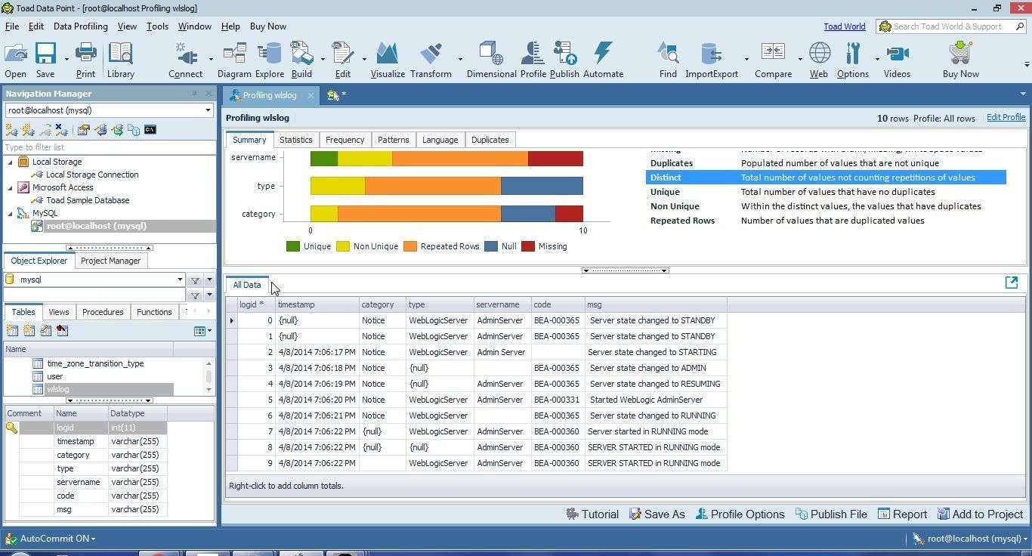Click the command prompt icon in Navigation Manager
The height and width of the screenshot is (556, 1032).
coord(150,130)
